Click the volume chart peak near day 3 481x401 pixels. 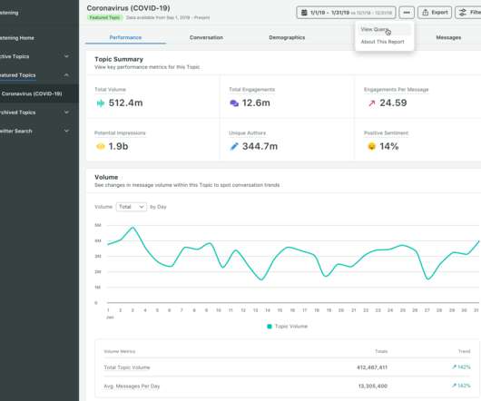[133, 227]
